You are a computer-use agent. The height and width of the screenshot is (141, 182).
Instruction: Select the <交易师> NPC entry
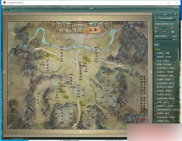(164, 80)
